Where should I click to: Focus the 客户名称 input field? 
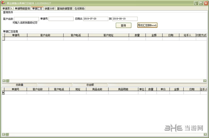tap(26, 19)
